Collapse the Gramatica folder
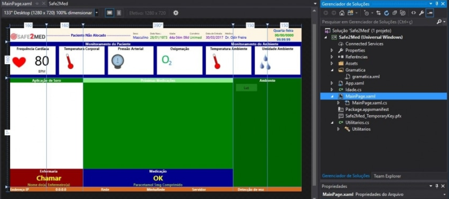Image resolution: width=449 pixels, height=199 pixels. pos(332,70)
